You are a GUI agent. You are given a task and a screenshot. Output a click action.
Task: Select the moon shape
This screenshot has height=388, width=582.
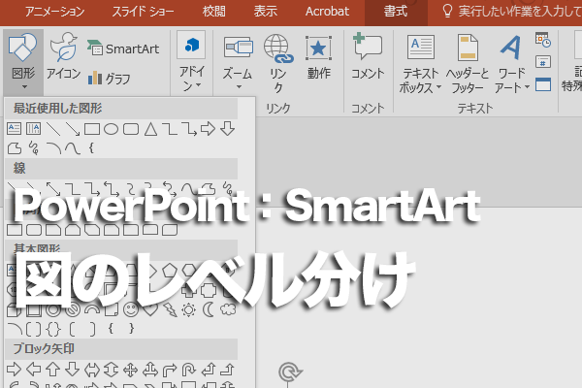pos(209,309)
